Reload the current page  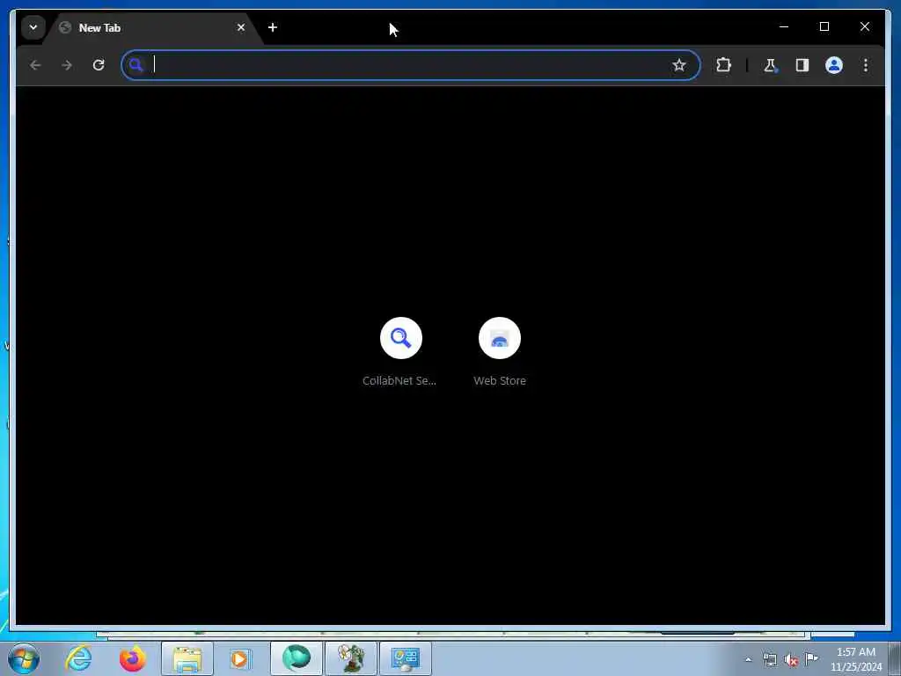[99, 65]
